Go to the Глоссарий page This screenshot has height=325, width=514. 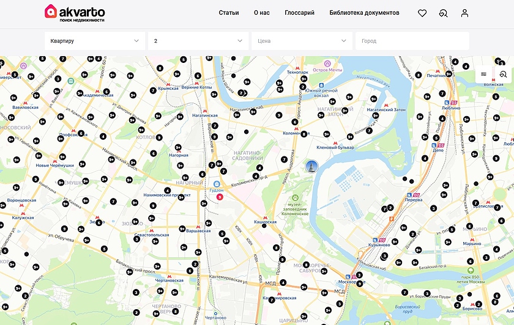299,13
